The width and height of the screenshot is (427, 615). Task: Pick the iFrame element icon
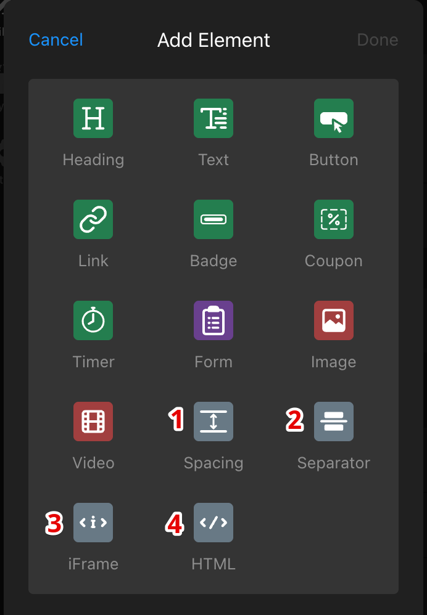pos(93,523)
